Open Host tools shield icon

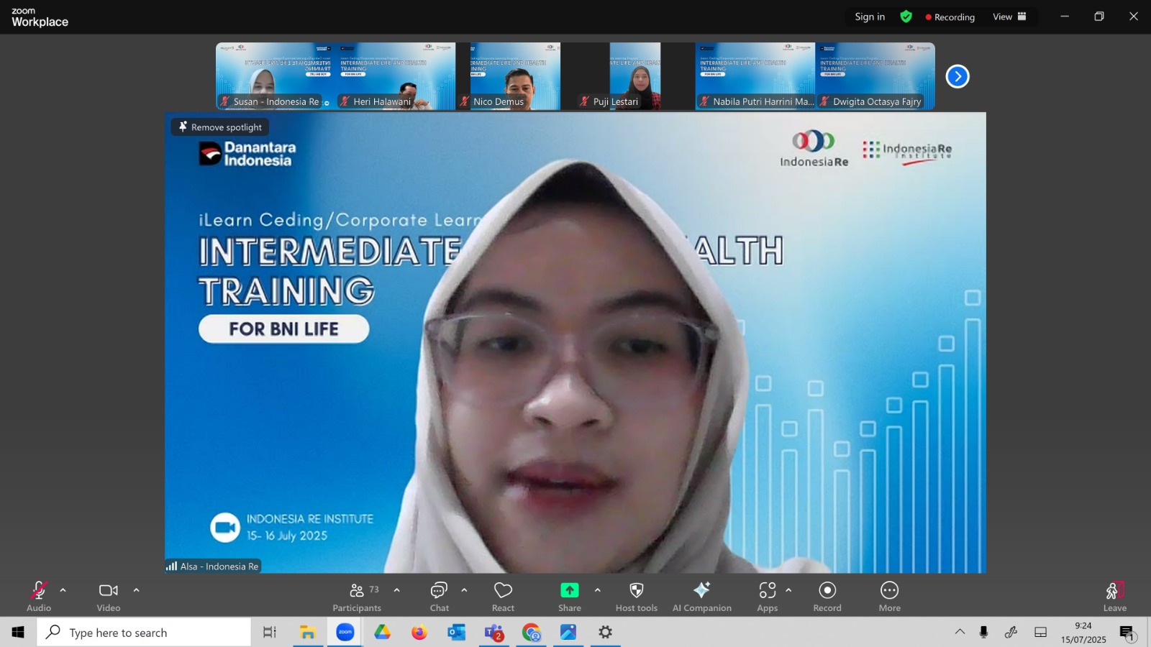pos(637,597)
